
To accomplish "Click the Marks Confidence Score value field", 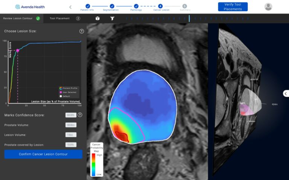I will click(x=70, y=115).
